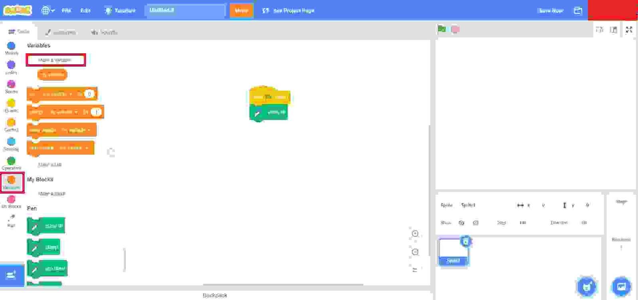Select the Looks block category
638x300 pixels.
pos(11,68)
